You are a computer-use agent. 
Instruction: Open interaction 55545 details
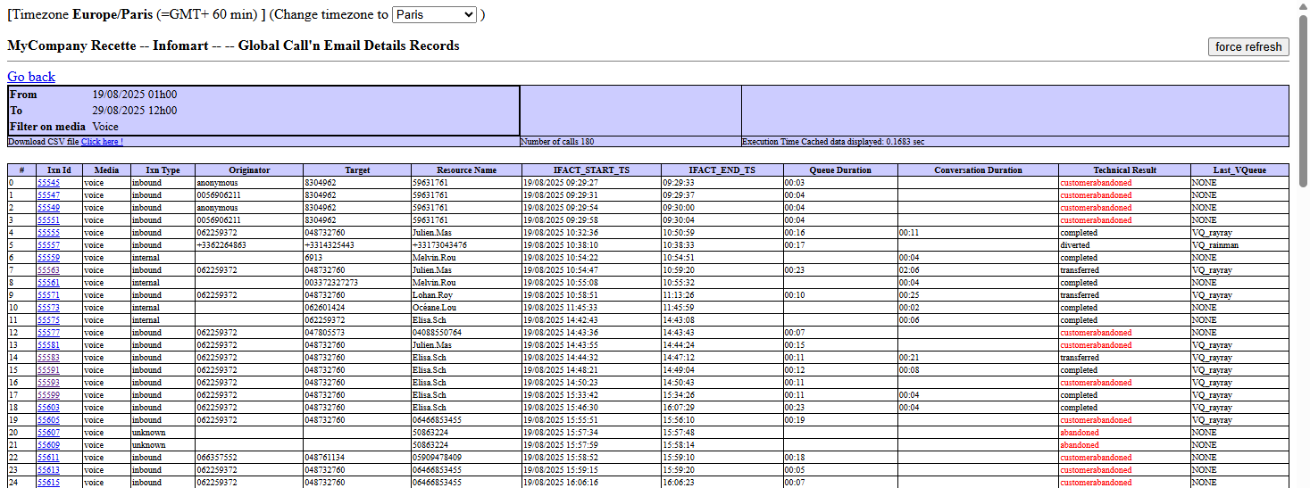48,183
